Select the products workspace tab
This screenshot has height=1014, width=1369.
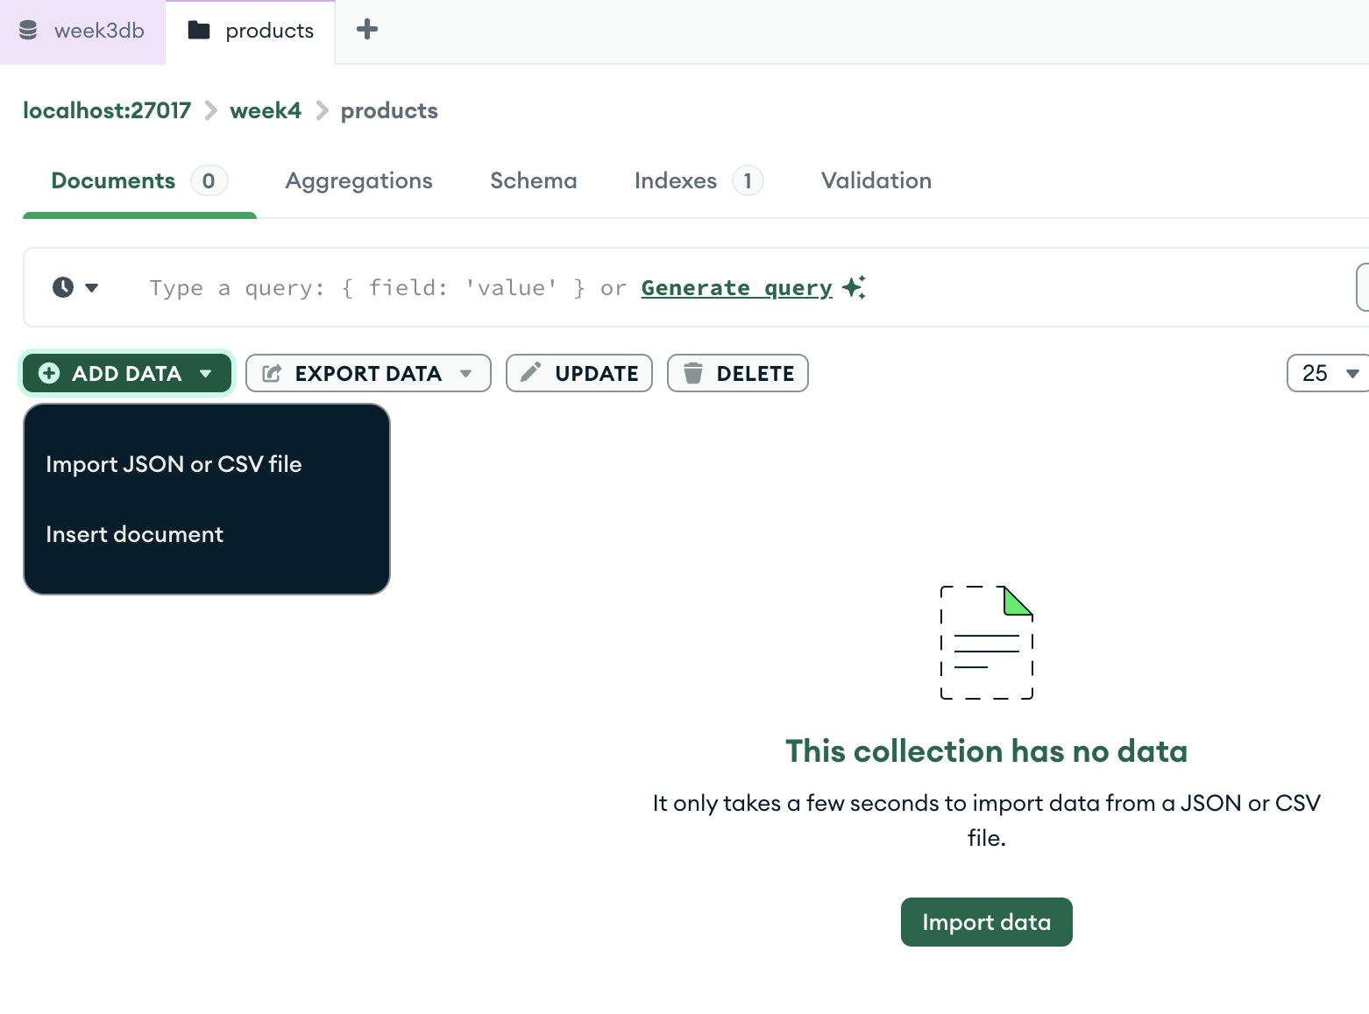click(x=251, y=32)
